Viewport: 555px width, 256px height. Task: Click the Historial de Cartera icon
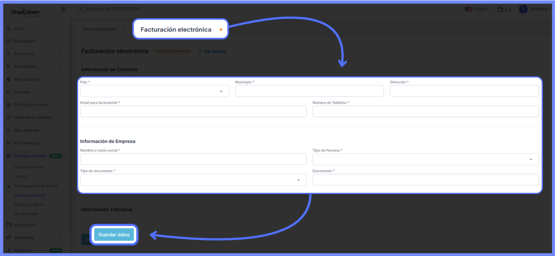pyautogui.click(x=9, y=117)
